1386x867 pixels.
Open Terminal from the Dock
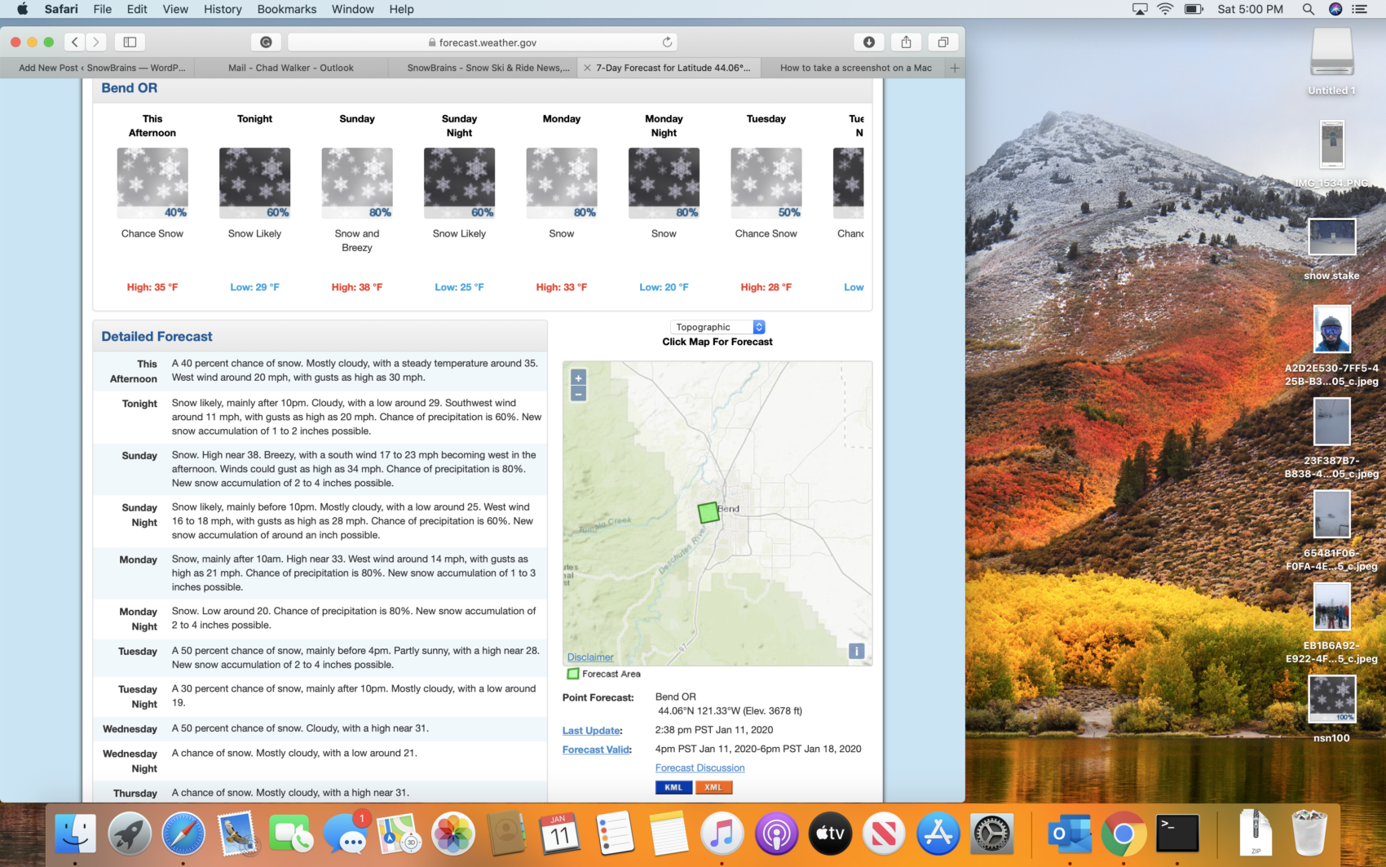(1177, 834)
